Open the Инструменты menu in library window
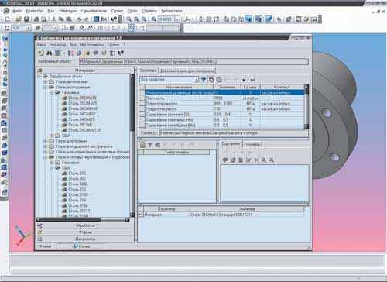The width and height of the screenshot is (387, 282). point(91,45)
